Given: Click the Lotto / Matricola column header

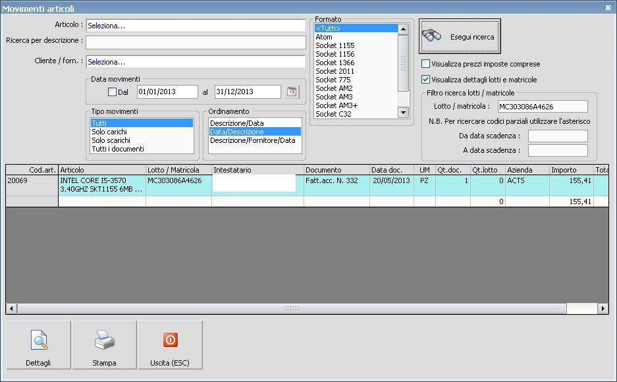Looking at the screenshot, I should (x=178, y=170).
